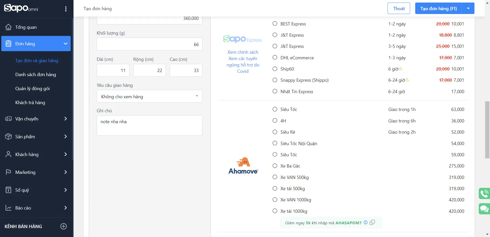Collapse the Đơn hàng menu chevron
The image size is (490, 237).
pyautogui.click(x=66, y=44)
